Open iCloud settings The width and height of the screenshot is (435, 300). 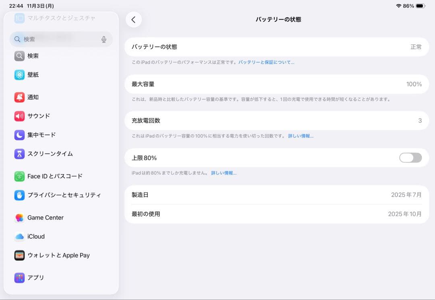pos(36,236)
